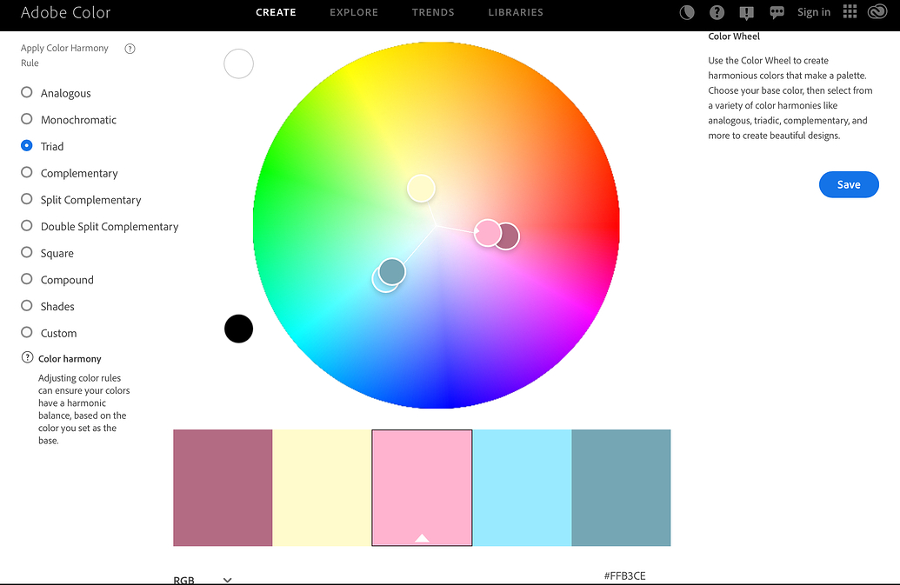Select the Custom harmony rule

point(26,333)
